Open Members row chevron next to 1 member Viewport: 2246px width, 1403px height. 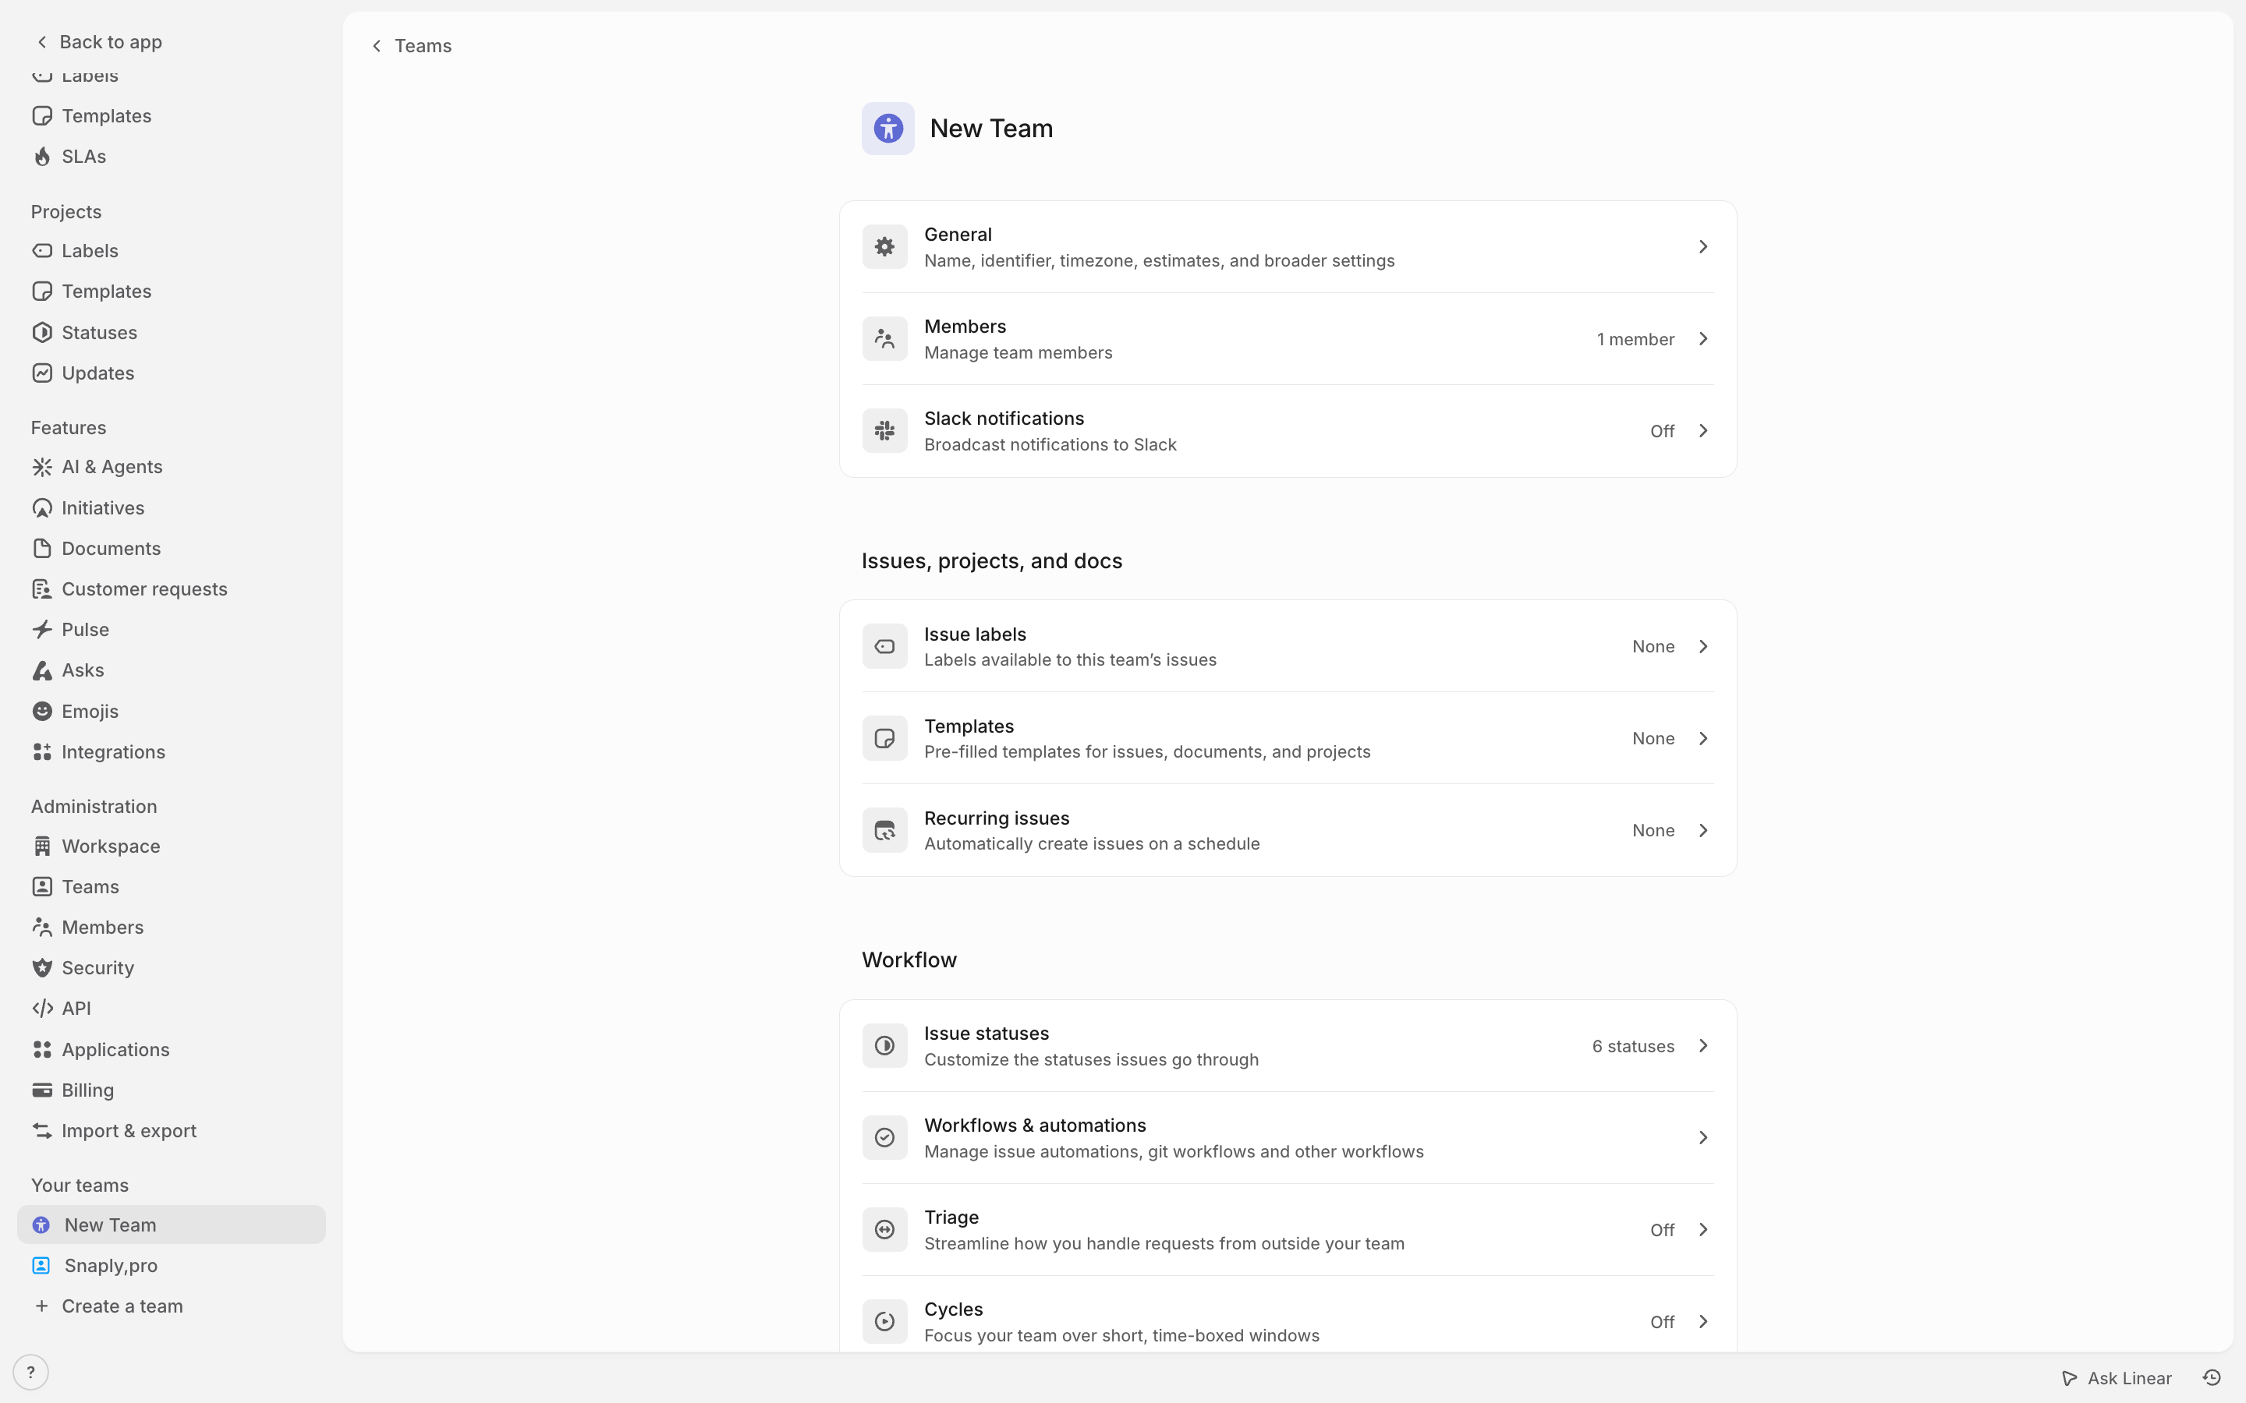coord(1703,339)
